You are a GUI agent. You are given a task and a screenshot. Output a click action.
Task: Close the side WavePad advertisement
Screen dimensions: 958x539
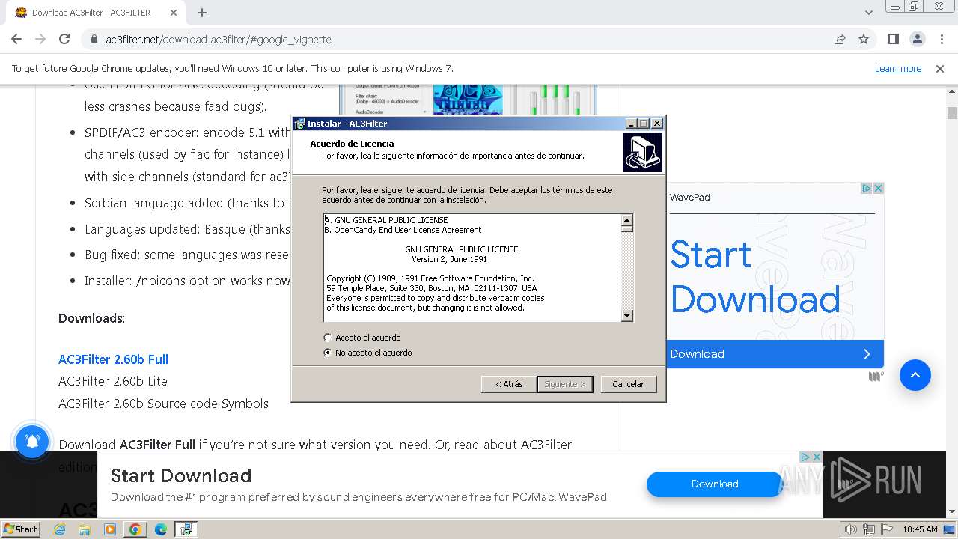pos(879,188)
